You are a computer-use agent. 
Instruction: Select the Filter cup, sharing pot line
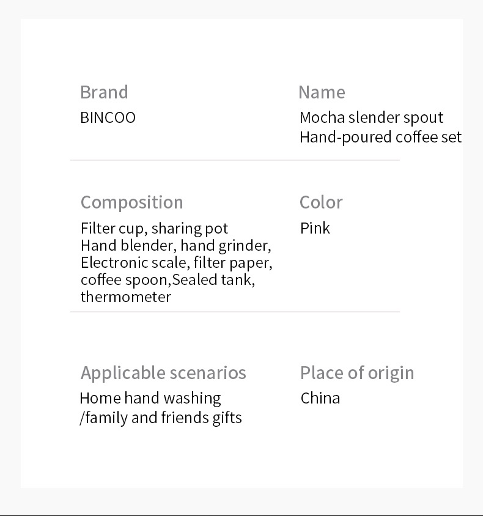pyautogui.click(x=154, y=229)
